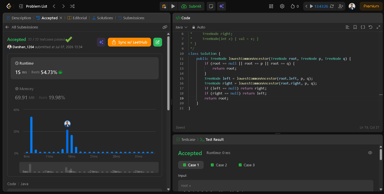Submit the solution
This screenshot has height=194, width=384.
(191, 6)
